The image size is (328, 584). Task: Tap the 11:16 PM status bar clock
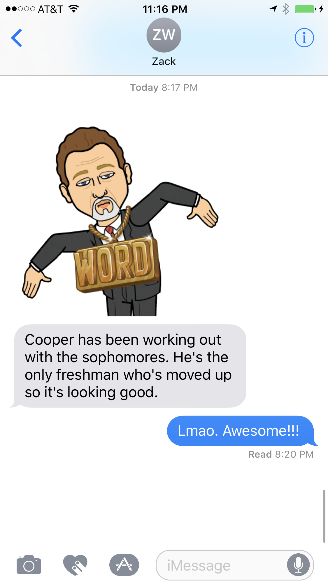[x=165, y=9]
